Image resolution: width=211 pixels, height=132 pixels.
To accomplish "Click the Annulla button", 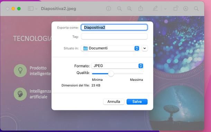I will pos(114,102).
